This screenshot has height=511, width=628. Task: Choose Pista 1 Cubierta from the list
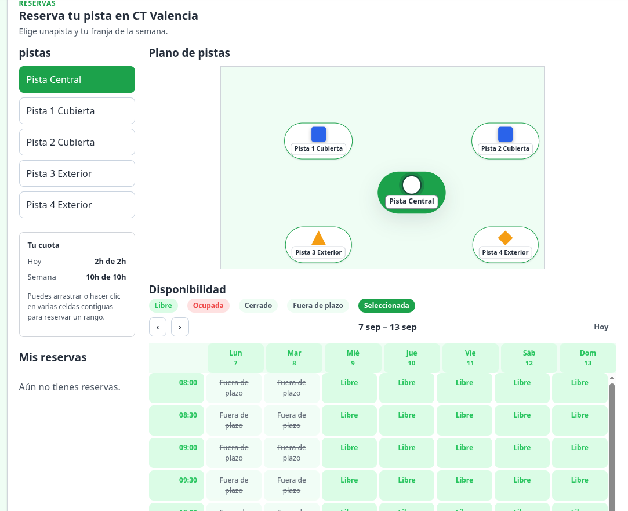click(77, 111)
